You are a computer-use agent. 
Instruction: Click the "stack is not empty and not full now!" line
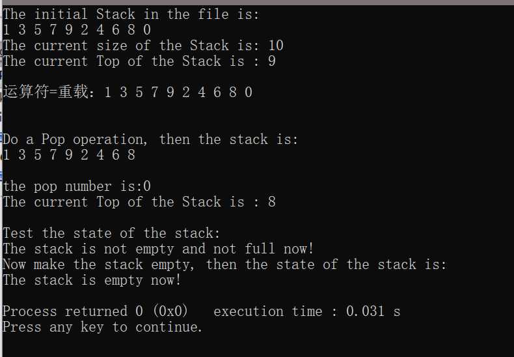tap(158, 249)
